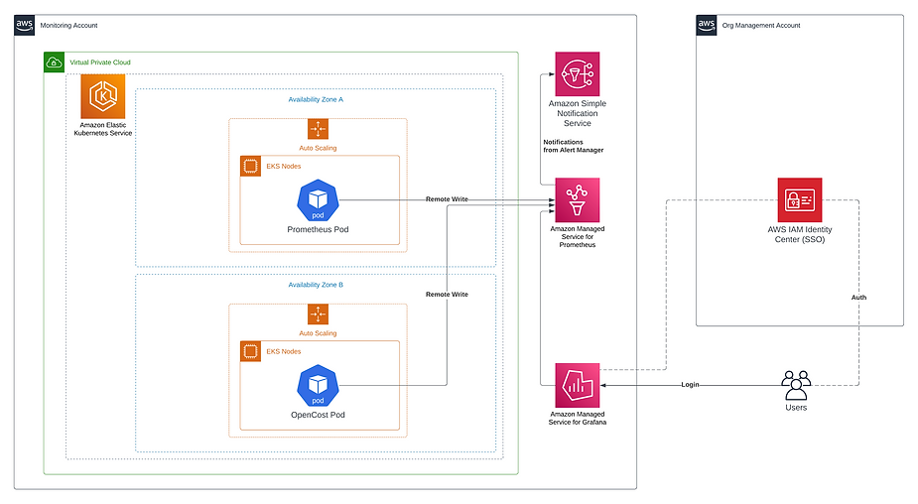918x504 pixels.
Task: Click Amazon Elastic Kubernetes Service text label
Action: tap(103, 129)
